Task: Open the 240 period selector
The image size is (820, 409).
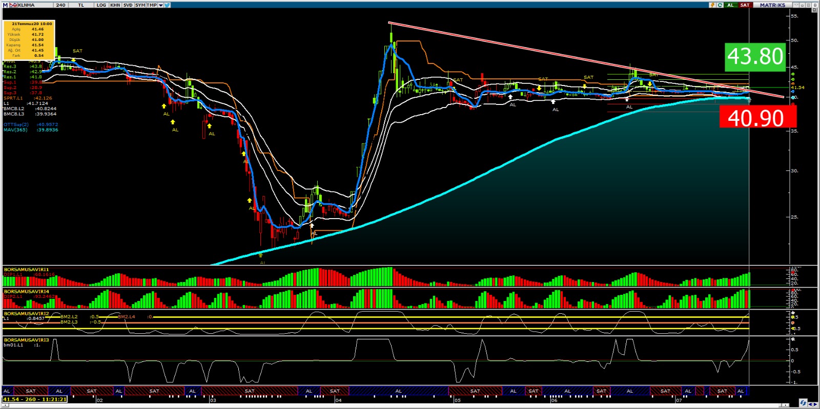Action: [x=61, y=5]
